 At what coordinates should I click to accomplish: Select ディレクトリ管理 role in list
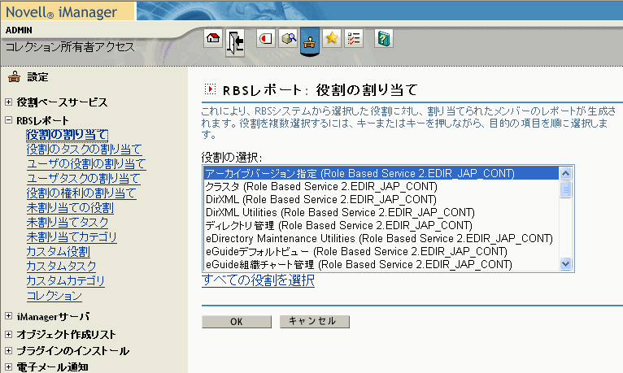tap(381, 225)
